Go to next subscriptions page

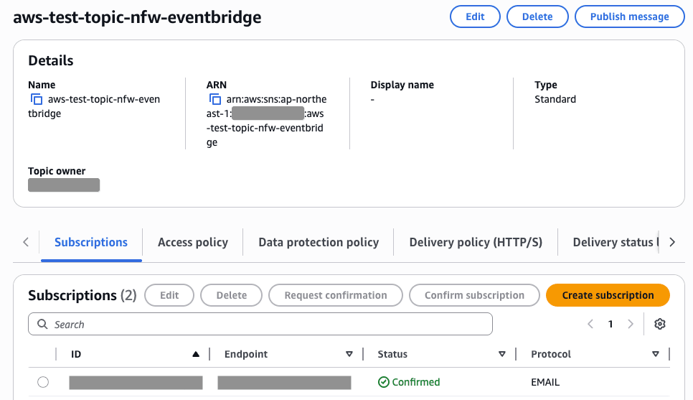pyautogui.click(x=631, y=324)
